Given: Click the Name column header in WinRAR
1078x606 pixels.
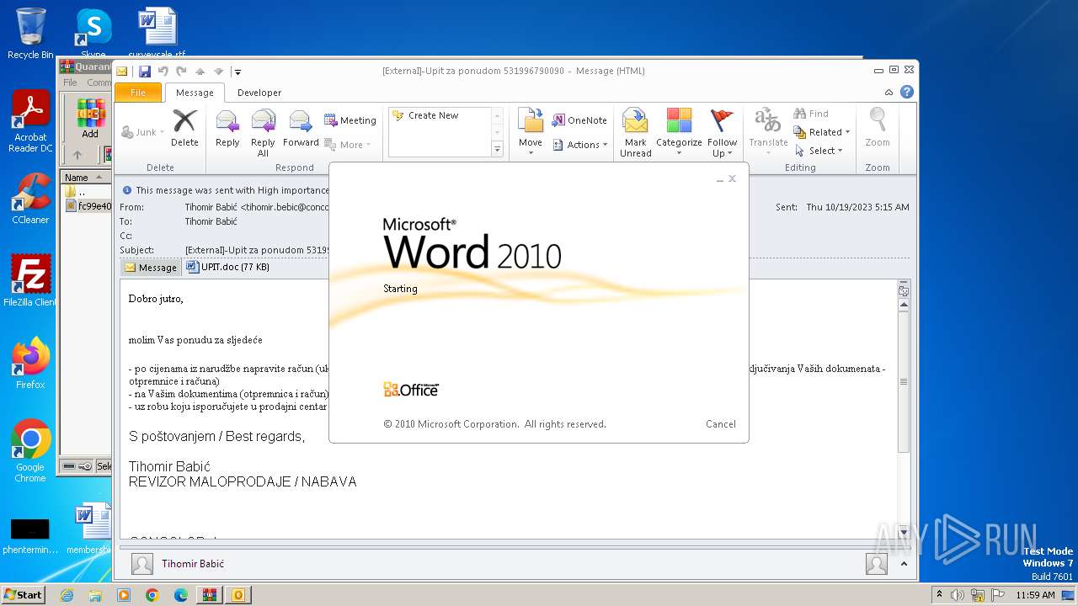Looking at the screenshot, I should pyautogui.click(x=85, y=178).
